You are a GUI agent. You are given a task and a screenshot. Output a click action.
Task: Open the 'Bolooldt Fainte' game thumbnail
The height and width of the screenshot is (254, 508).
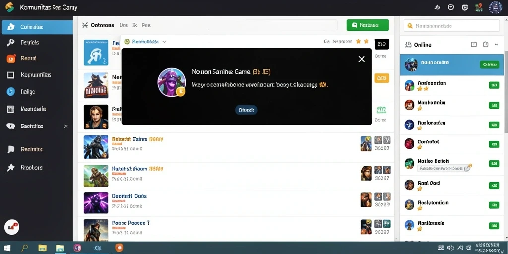click(96, 147)
